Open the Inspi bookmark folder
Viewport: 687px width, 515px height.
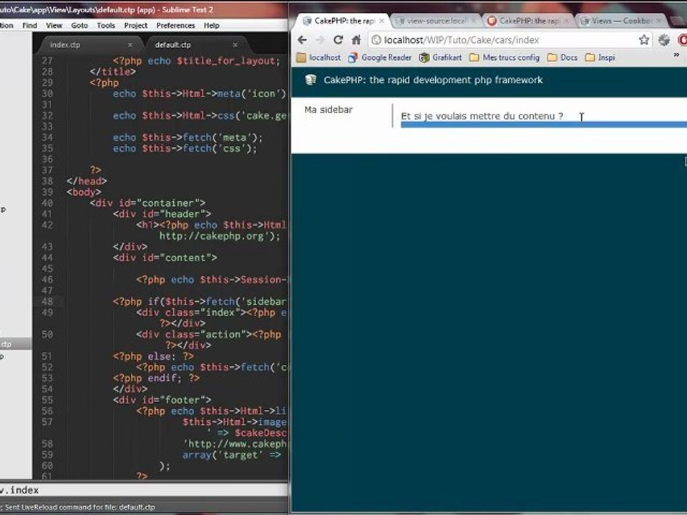(x=600, y=57)
